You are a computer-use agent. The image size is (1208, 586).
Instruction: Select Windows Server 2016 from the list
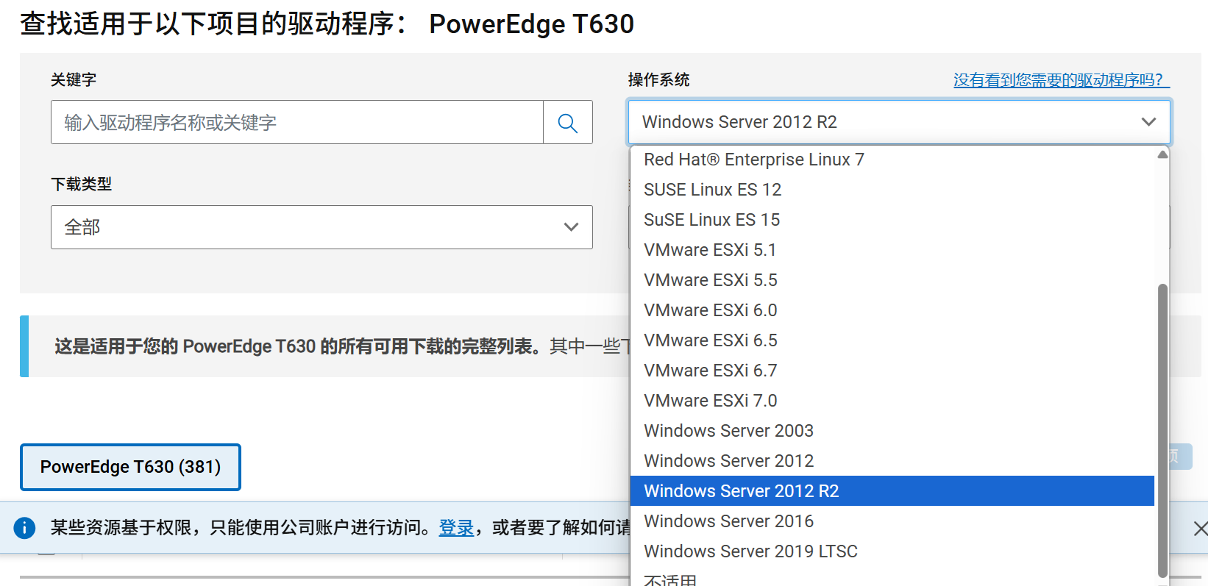[728, 521]
